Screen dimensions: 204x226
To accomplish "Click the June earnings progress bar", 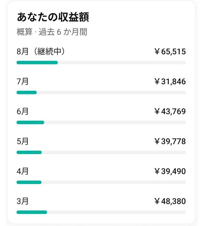I will pos(101,122).
